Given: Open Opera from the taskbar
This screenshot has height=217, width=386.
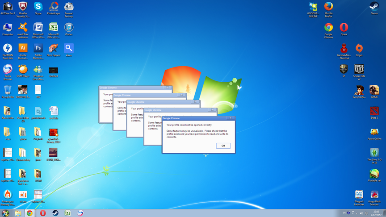Looking at the screenshot, I should tap(43, 213).
